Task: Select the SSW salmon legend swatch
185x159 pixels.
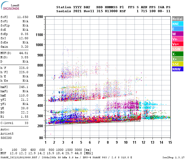Action: (178, 49)
